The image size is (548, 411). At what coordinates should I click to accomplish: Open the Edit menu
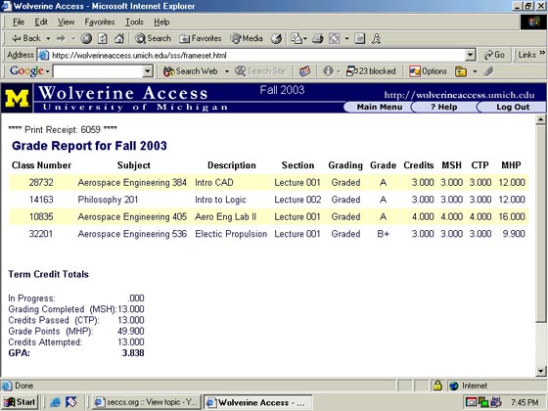click(x=41, y=22)
